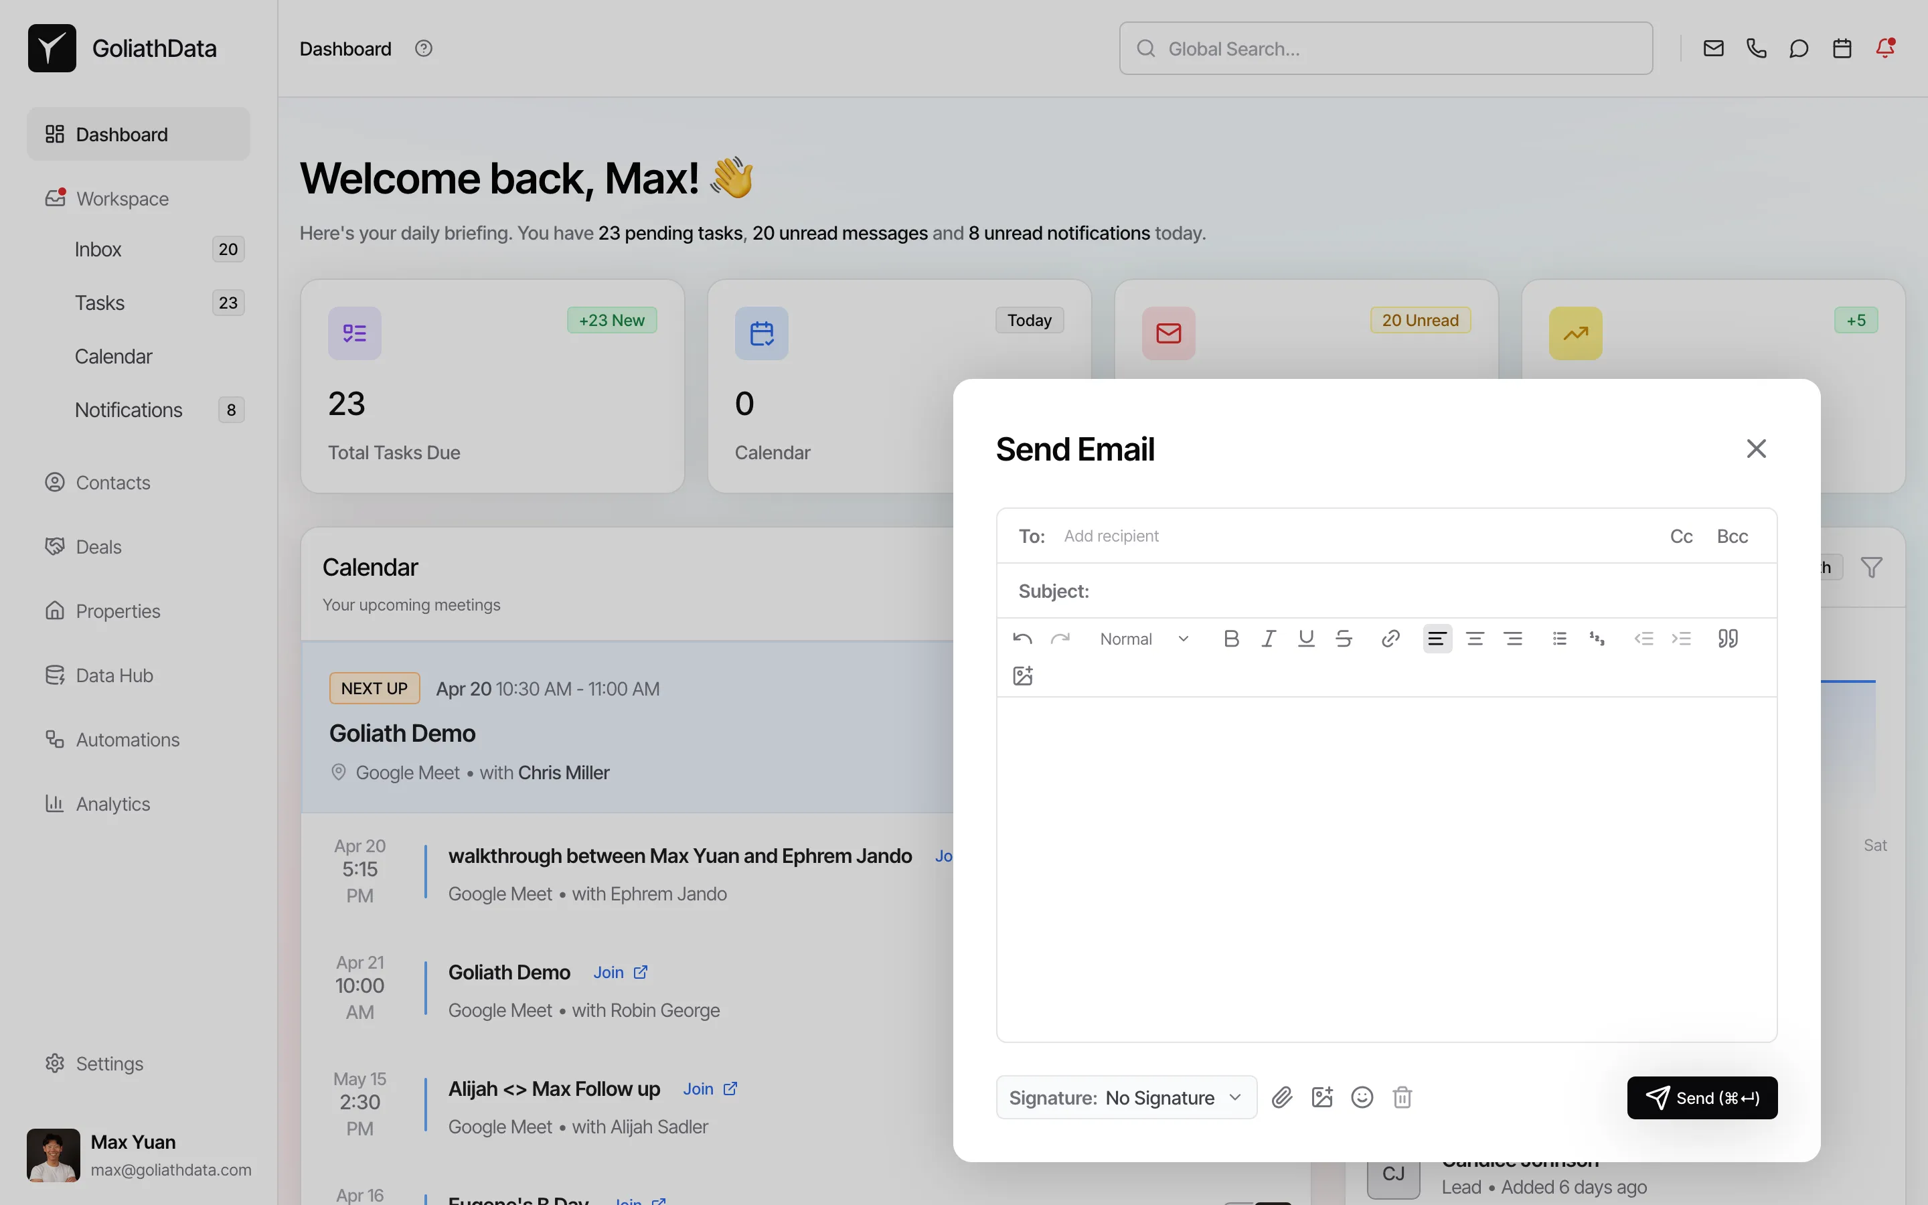
Task: Open the calendar icon in the top bar
Action: coord(1842,48)
